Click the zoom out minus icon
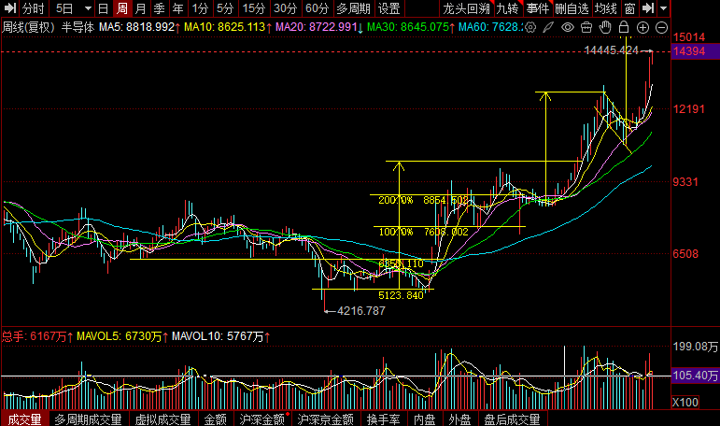Viewport: 720px width, 426px height. pyautogui.click(x=661, y=28)
